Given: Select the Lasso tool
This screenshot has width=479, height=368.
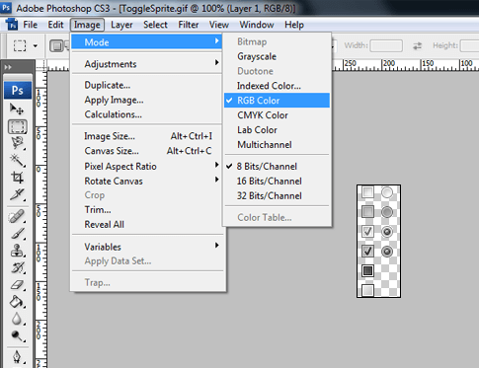Looking at the screenshot, I should 17,143.
